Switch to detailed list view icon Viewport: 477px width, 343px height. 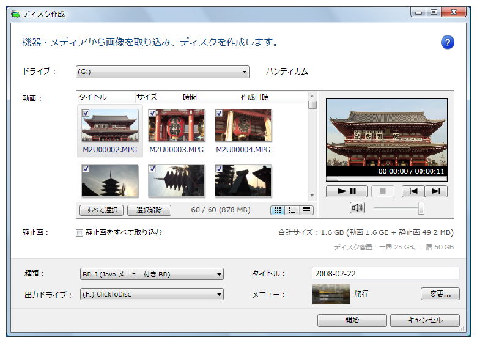(306, 210)
